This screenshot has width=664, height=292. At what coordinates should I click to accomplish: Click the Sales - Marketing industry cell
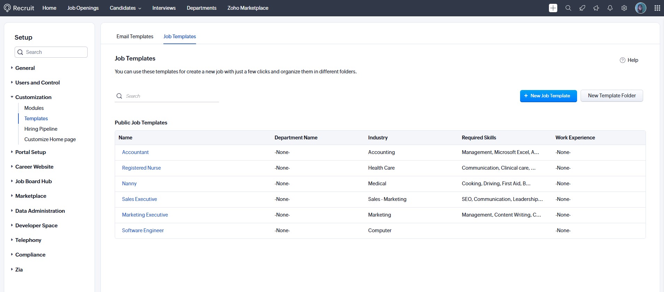click(387, 199)
